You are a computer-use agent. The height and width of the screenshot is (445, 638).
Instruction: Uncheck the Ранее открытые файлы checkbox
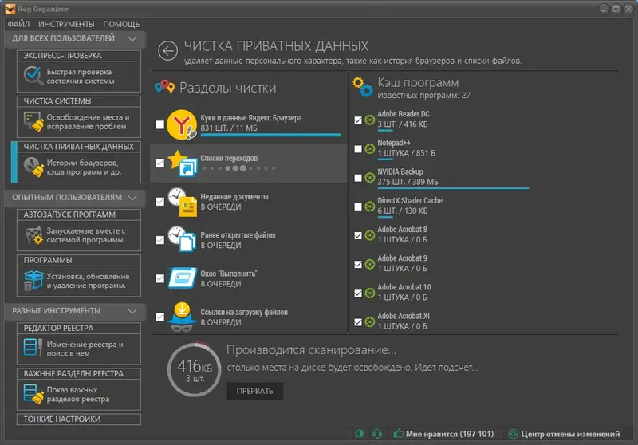160,240
